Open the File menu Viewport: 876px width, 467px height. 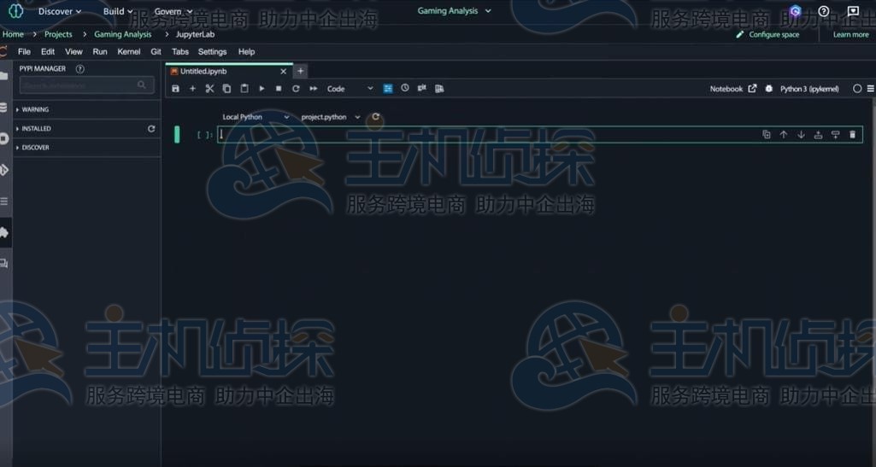coord(24,52)
